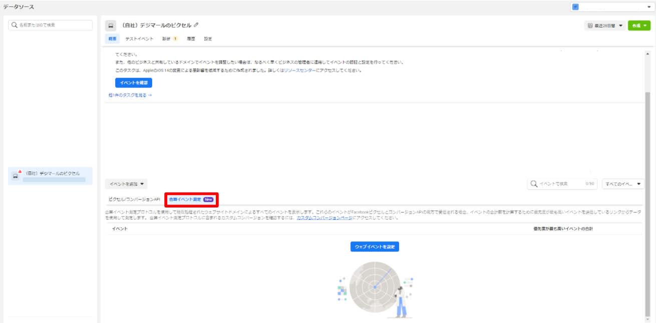This screenshot has width=656, height=323.
Task: Open the リソースセンター link
Action: click(x=299, y=71)
